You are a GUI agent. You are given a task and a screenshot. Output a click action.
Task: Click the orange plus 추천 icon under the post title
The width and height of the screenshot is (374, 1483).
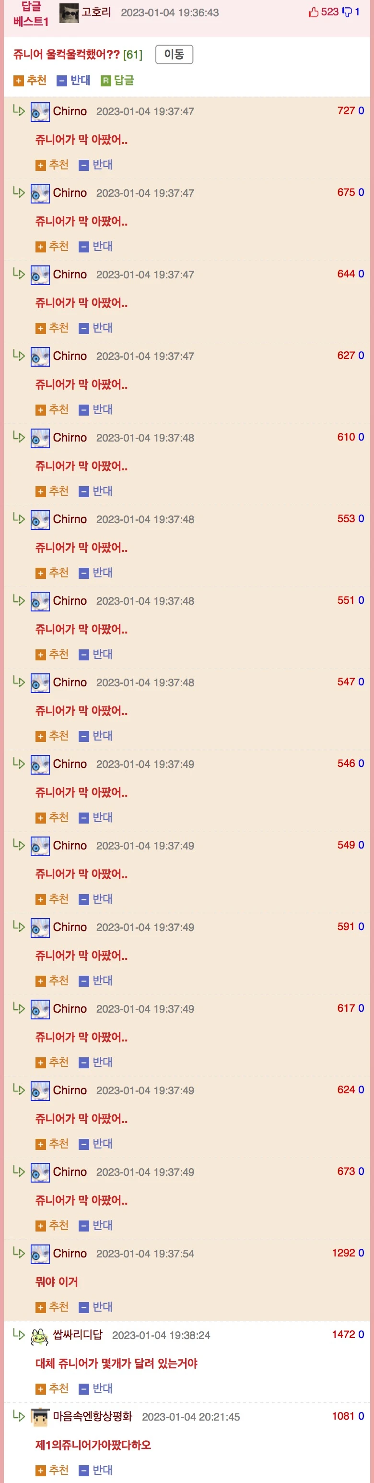pyautogui.click(x=18, y=81)
